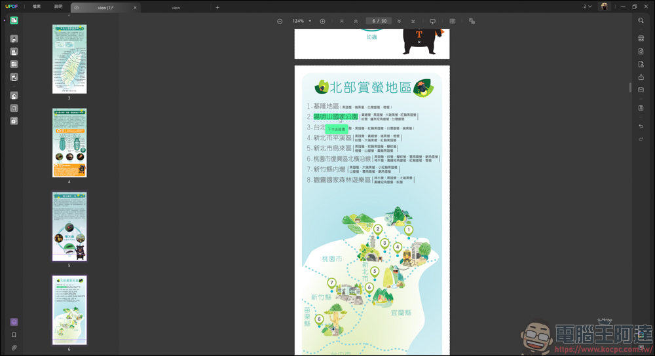Redo the last undone action
The image size is (655, 356).
click(x=641, y=139)
